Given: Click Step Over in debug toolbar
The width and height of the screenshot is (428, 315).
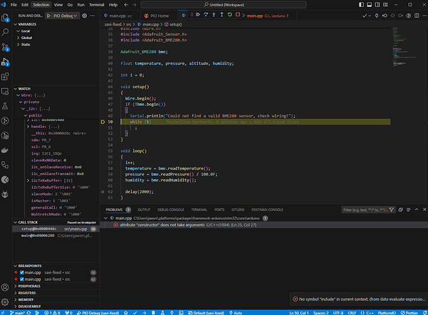Looking at the screenshot, I should point(206,14).
